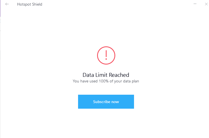Viewport: 209px width, 138px height.
Task: Close the Hotspot Shield window
Action: 206,4
